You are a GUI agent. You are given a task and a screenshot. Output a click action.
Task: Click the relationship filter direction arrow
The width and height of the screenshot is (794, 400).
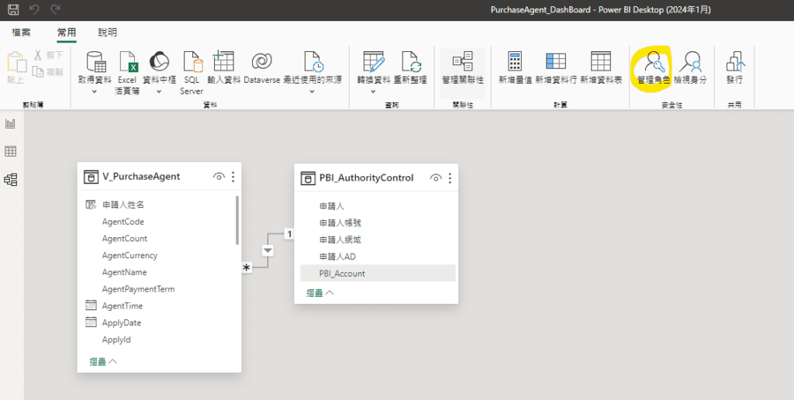pos(268,250)
